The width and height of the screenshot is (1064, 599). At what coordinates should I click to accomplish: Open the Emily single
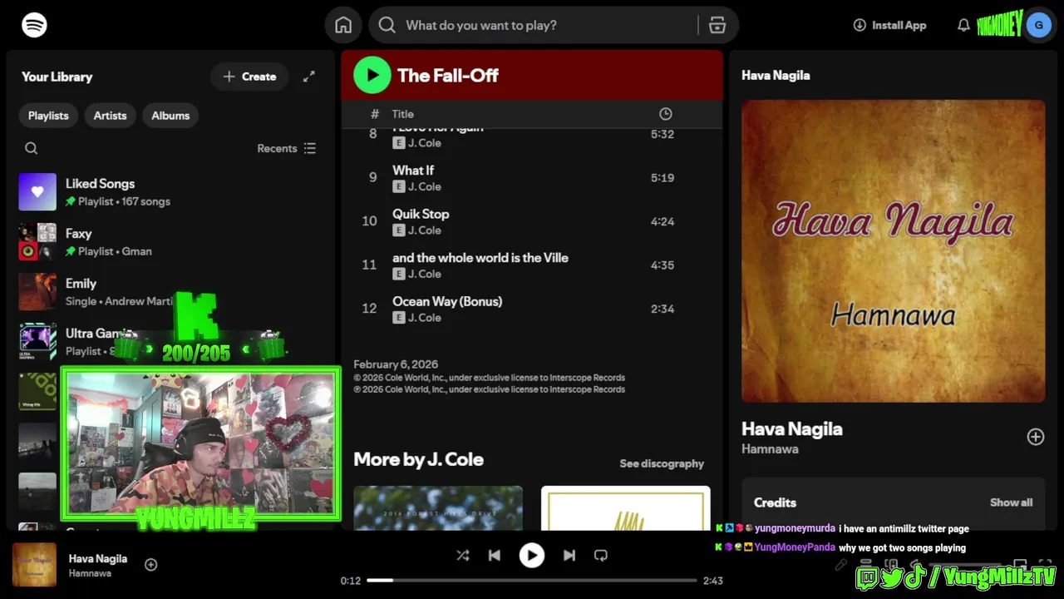pyautogui.click(x=170, y=292)
